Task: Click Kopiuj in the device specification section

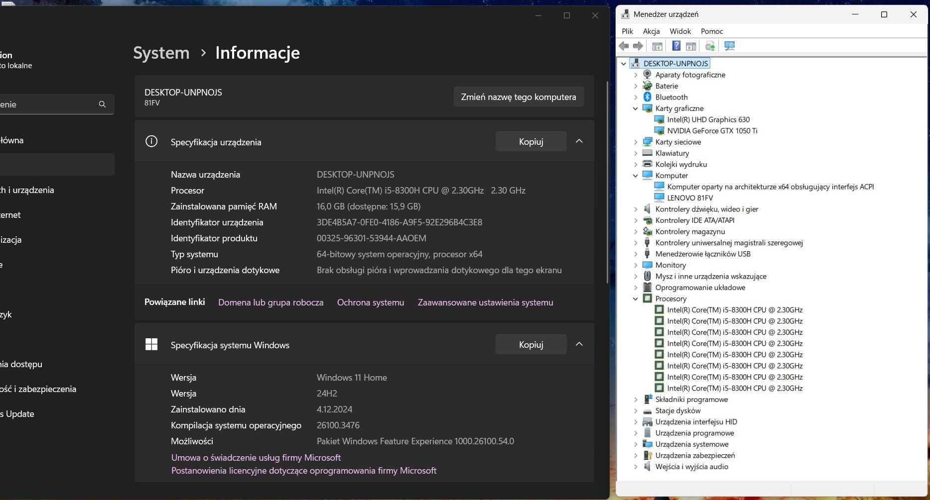Action: click(x=531, y=141)
